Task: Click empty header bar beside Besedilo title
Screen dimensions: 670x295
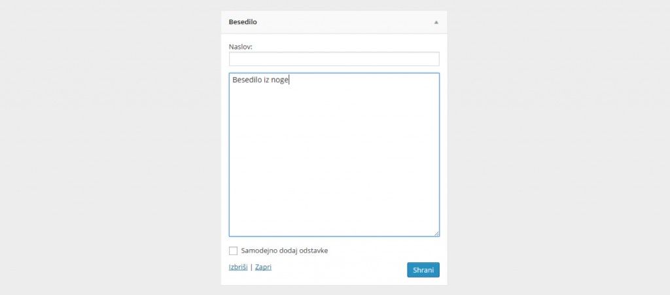Action: 340,22
